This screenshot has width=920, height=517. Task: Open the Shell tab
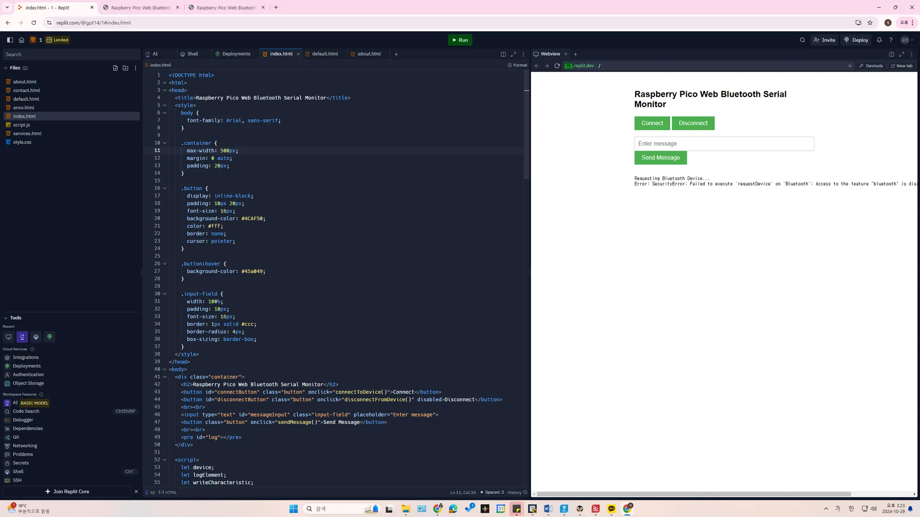tap(192, 54)
